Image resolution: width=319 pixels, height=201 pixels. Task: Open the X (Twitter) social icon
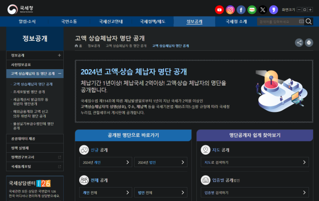263,10
